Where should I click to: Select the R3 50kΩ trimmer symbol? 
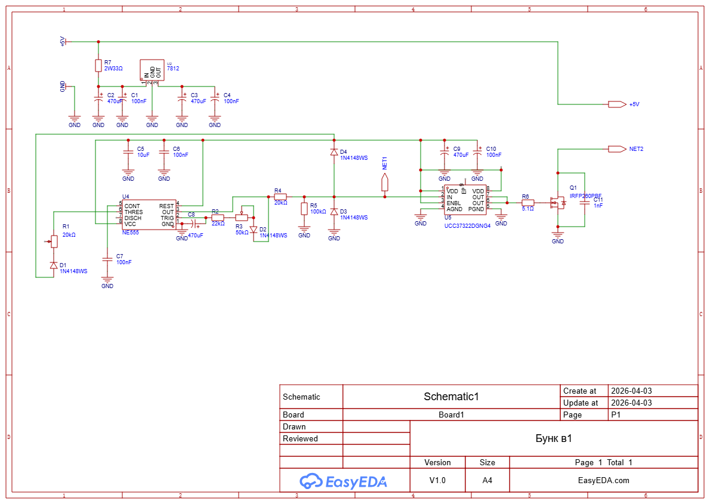point(242,218)
